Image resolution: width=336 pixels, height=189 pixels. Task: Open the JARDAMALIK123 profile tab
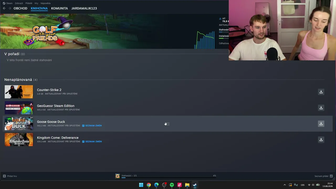[84, 8]
